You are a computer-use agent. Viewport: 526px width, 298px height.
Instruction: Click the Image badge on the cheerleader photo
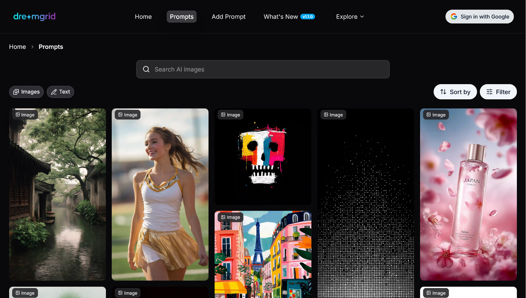127,115
